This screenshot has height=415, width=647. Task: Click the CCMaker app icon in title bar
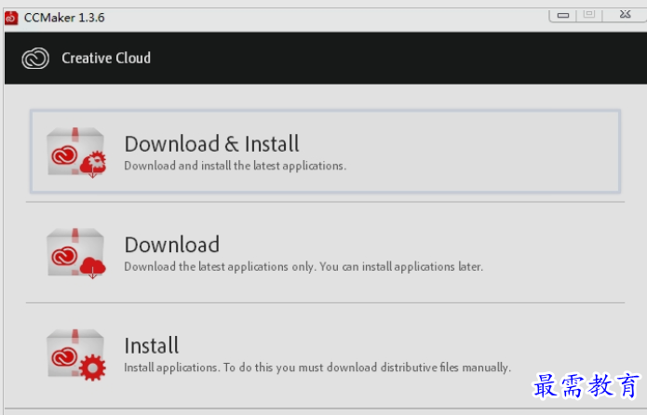(11, 18)
